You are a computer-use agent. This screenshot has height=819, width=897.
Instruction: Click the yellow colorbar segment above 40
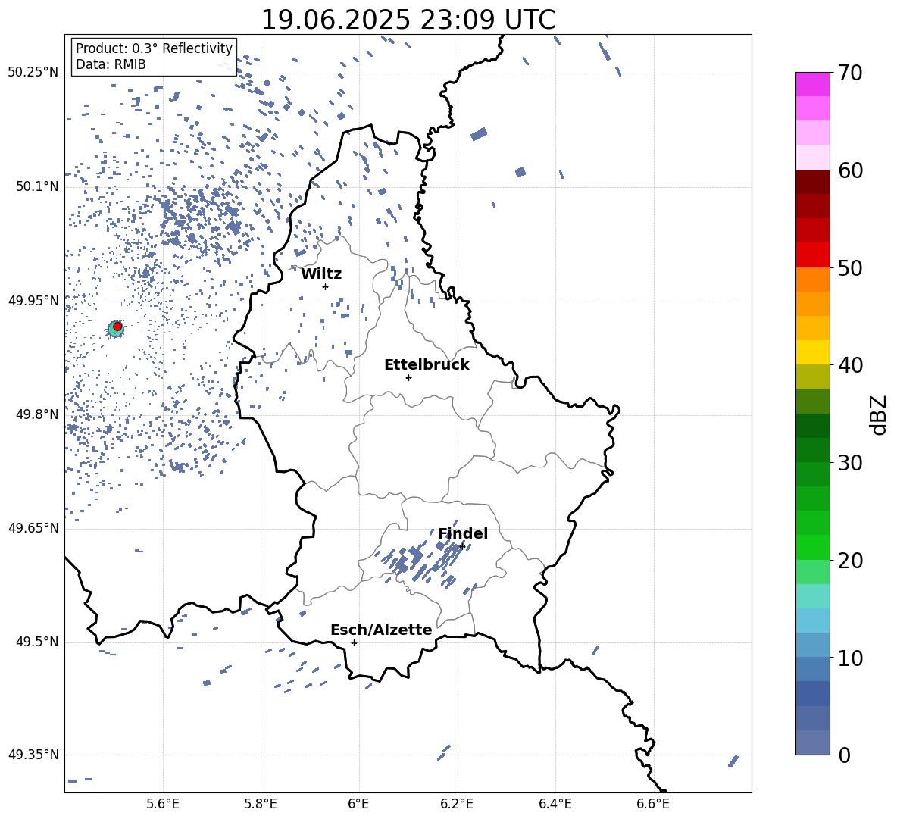point(812,352)
